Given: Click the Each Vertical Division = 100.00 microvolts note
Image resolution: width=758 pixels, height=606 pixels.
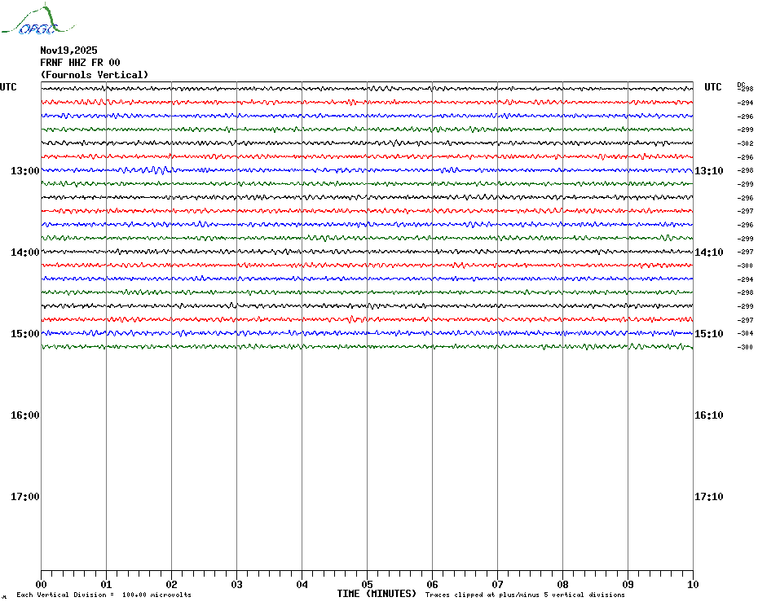Looking at the screenshot, I should point(104,595).
